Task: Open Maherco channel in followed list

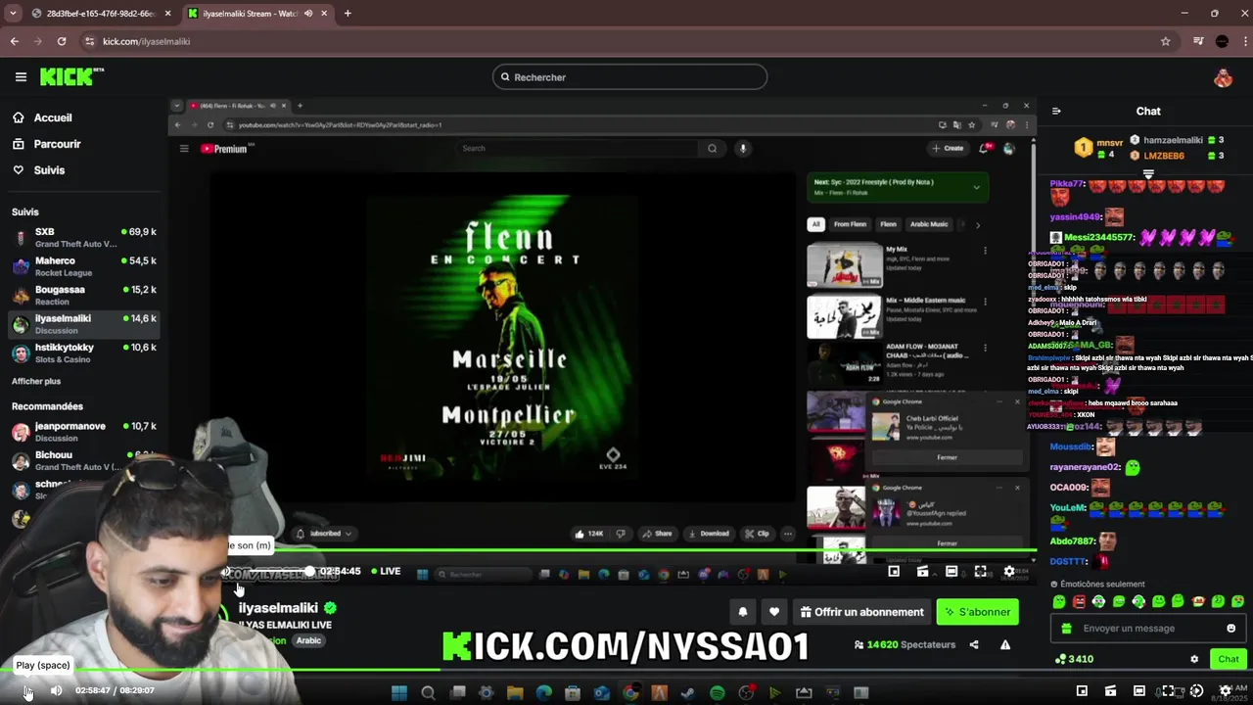Action: pos(83,266)
